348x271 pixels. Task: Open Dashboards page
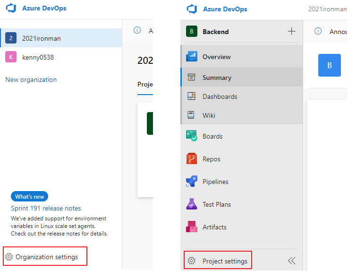(242, 96)
